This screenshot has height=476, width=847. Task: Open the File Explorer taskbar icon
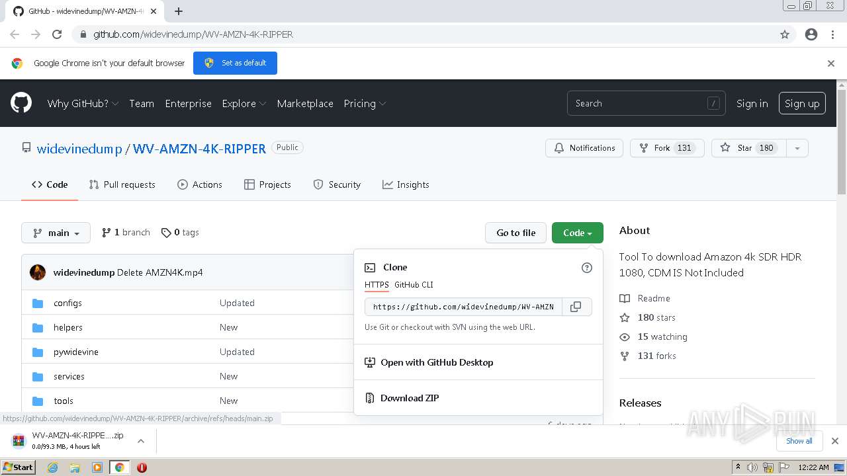click(75, 467)
